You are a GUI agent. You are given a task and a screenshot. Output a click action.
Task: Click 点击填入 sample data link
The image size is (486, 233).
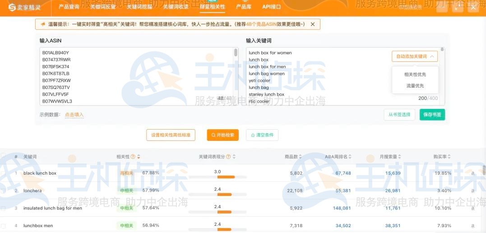74,115
